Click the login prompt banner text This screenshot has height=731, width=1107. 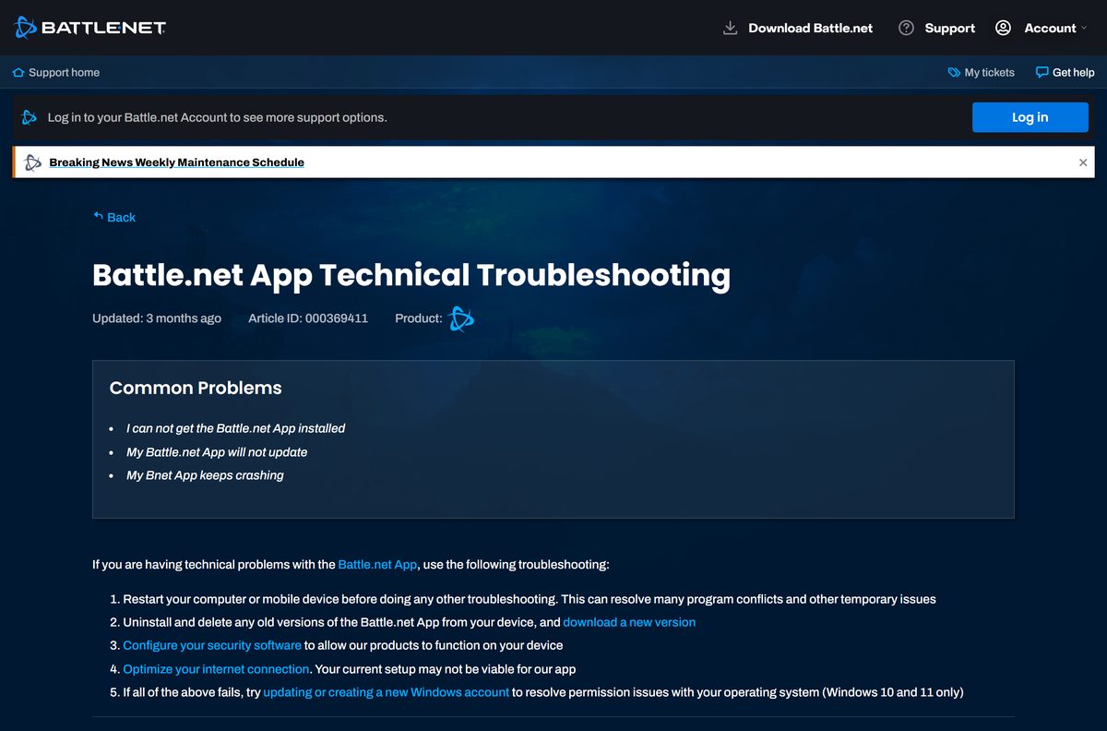click(x=218, y=117)
